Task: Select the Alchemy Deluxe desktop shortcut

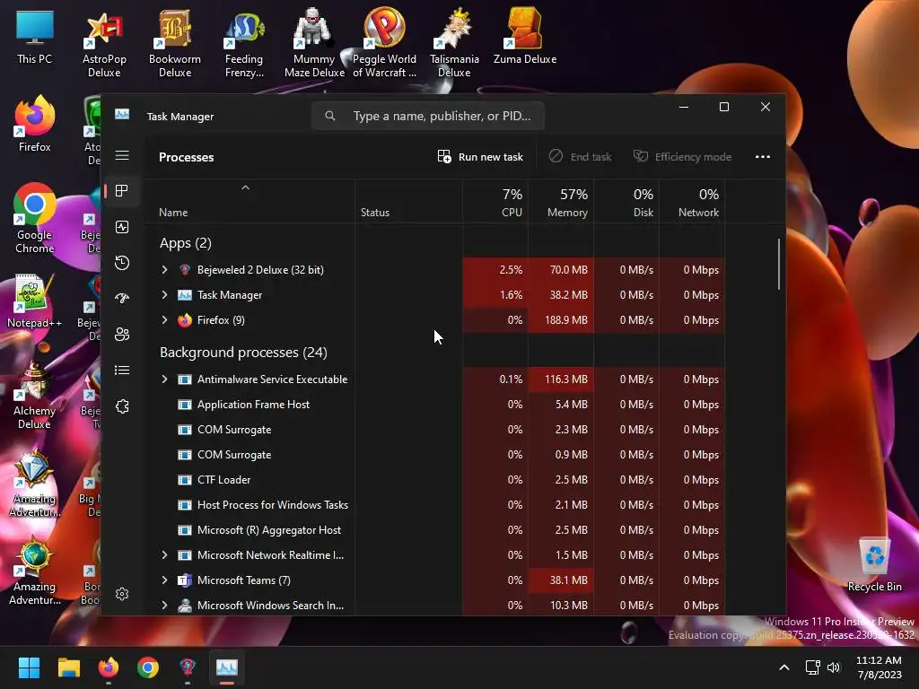Action: tap(35, 395)
